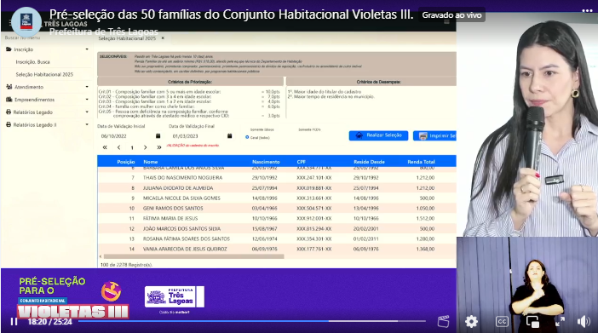The image size is (598, 333).
Task: Switch to picture-in-picture mini player
Action: (x=532, y=322)
